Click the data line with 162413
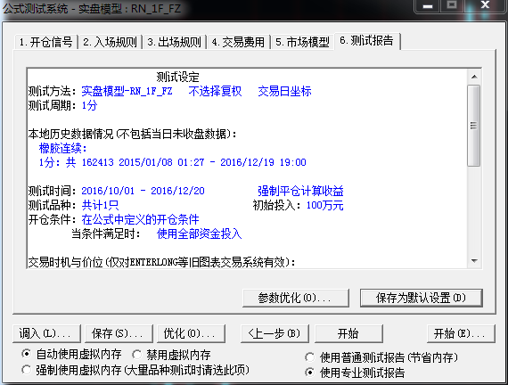 point(173,162)
